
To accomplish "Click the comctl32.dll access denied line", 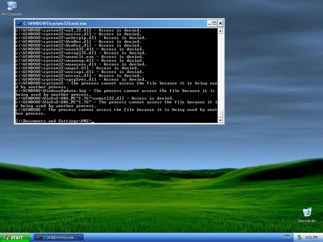I will [95, 98].
